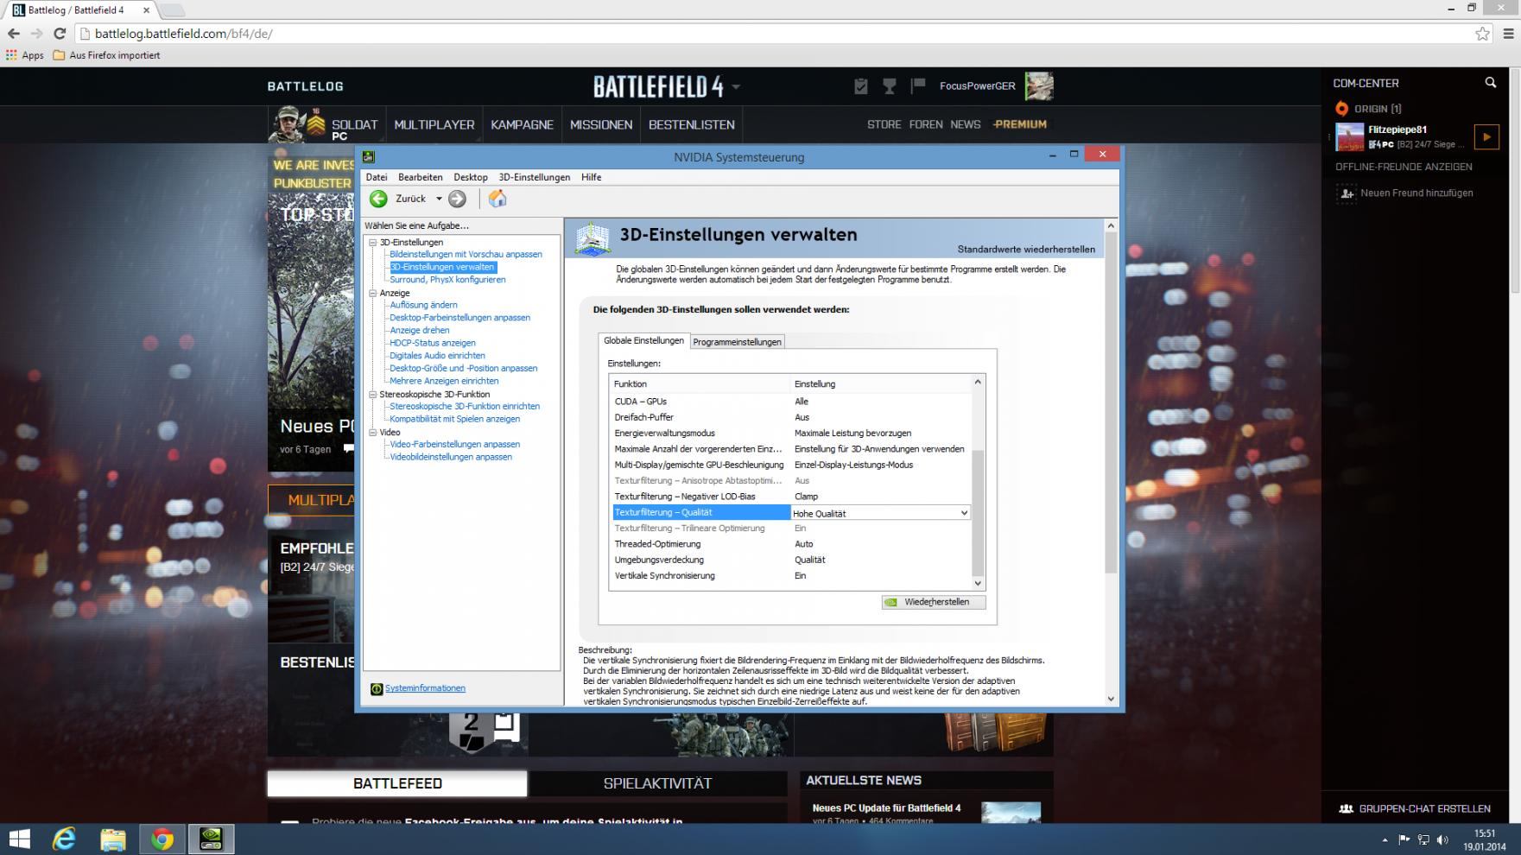This screenshot has height=855, width=1521.
Task: Select the Threaded-Optimierung row
Action: click(790, 544)
